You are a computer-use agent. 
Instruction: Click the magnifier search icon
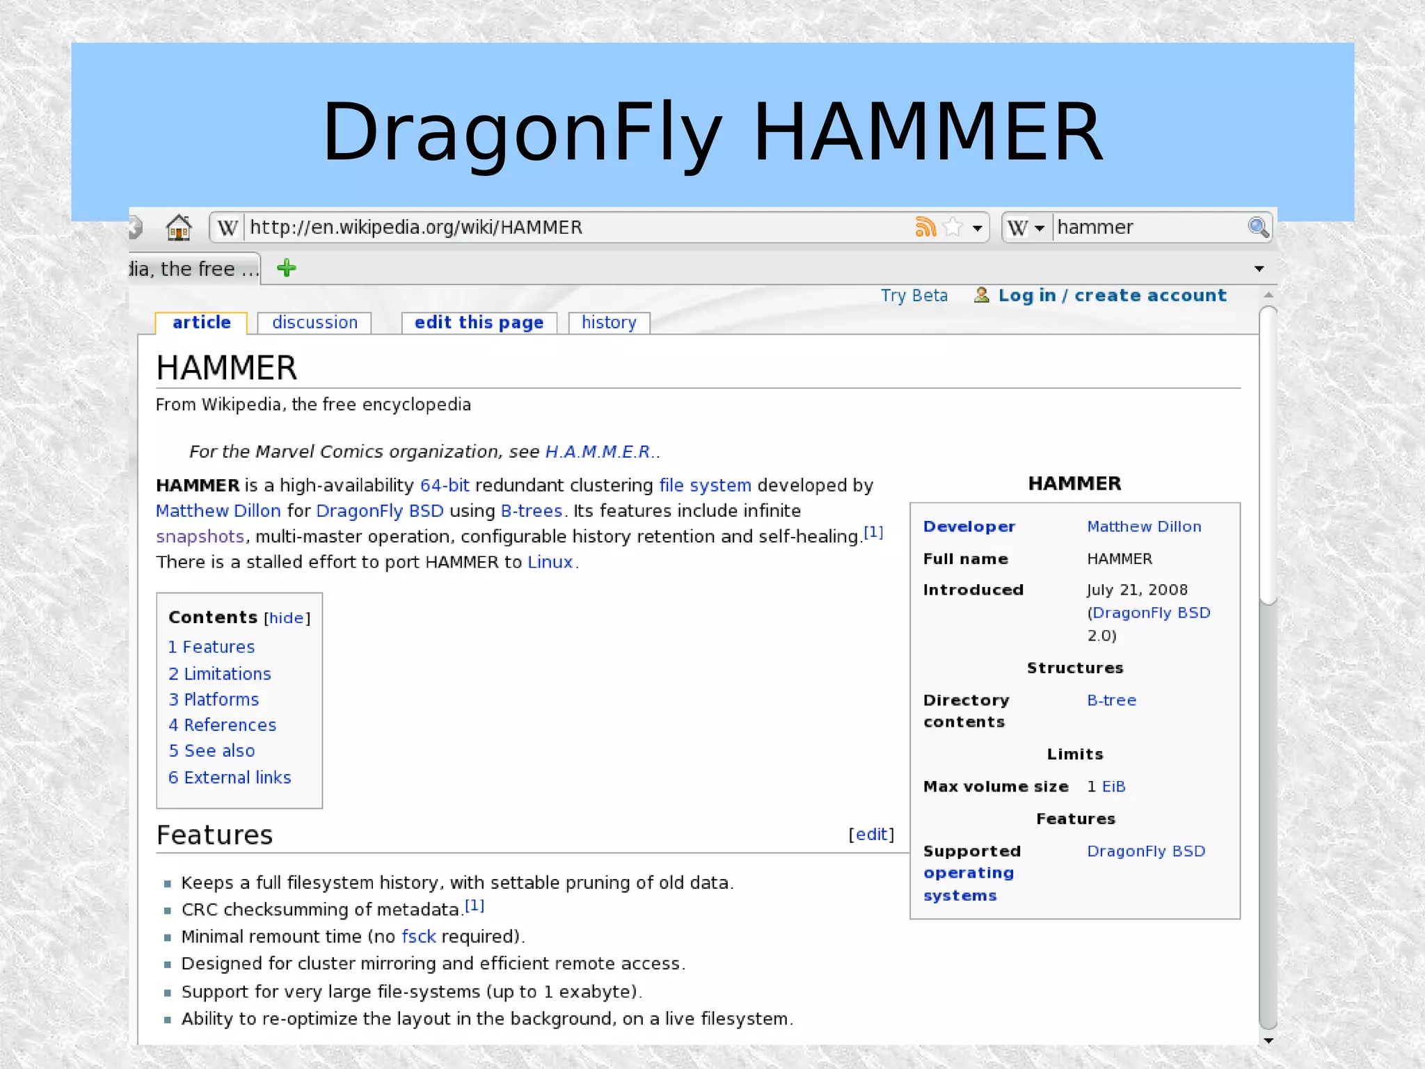(1258, 227)
